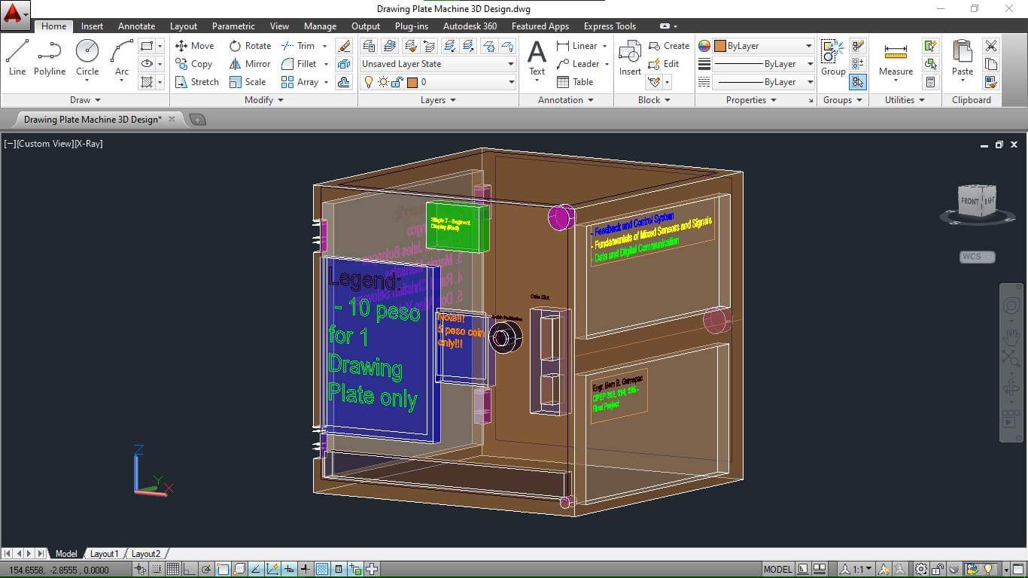Toggle Grid Display in status bar
This screenshot has width=1028, height=578.
(172, 570)
